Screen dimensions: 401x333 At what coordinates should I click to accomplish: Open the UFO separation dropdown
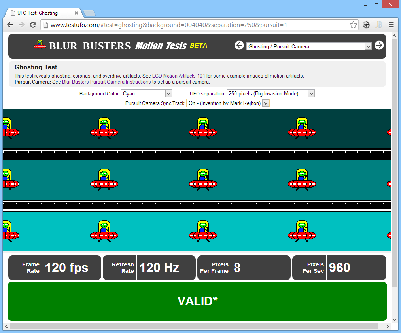pos(270,93)
